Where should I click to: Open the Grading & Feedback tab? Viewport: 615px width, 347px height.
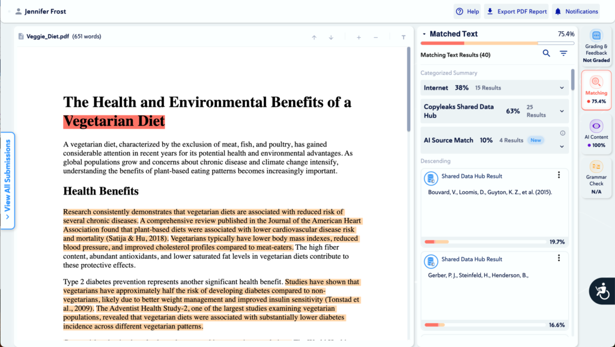coord(596,46)
